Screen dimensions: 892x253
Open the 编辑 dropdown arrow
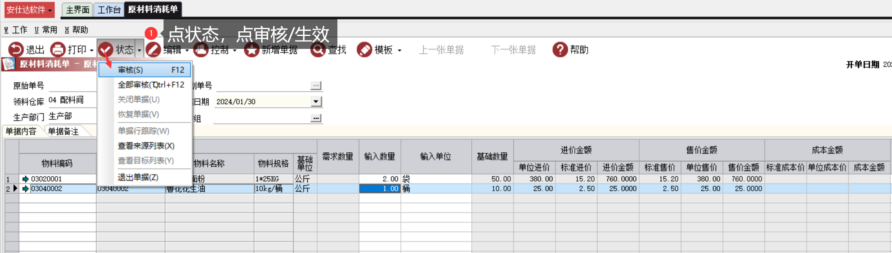(x=187, y=51)
